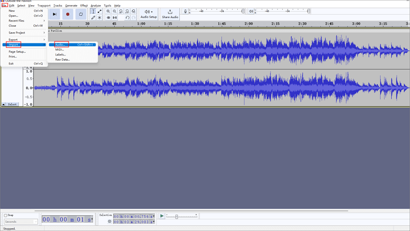Choose Print... in the File menu

point(25,57)
